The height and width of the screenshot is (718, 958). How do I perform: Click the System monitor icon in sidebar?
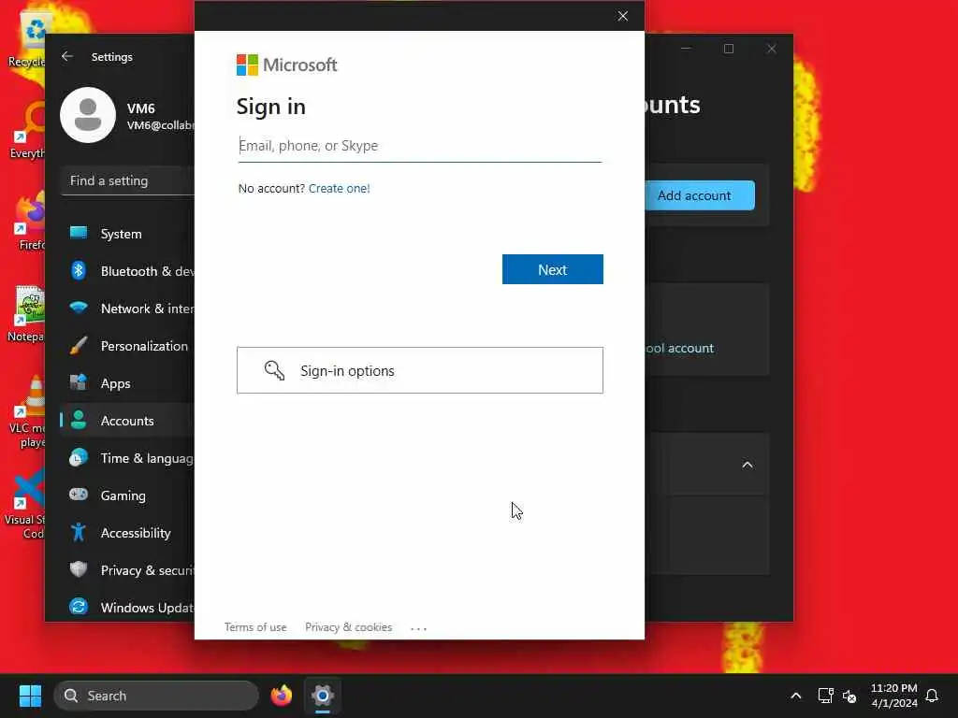[x=79, y=233]
